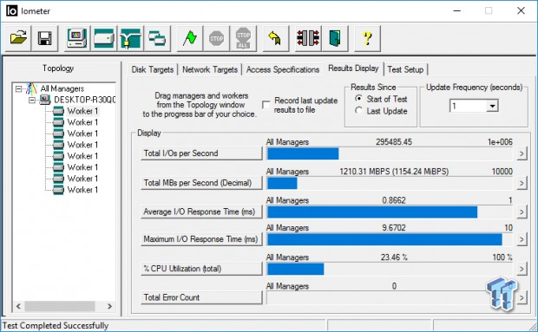This screenshot has height=332, width=538.
Task: Expand Total I/Os per Second arrow
Action: (522, 153)
